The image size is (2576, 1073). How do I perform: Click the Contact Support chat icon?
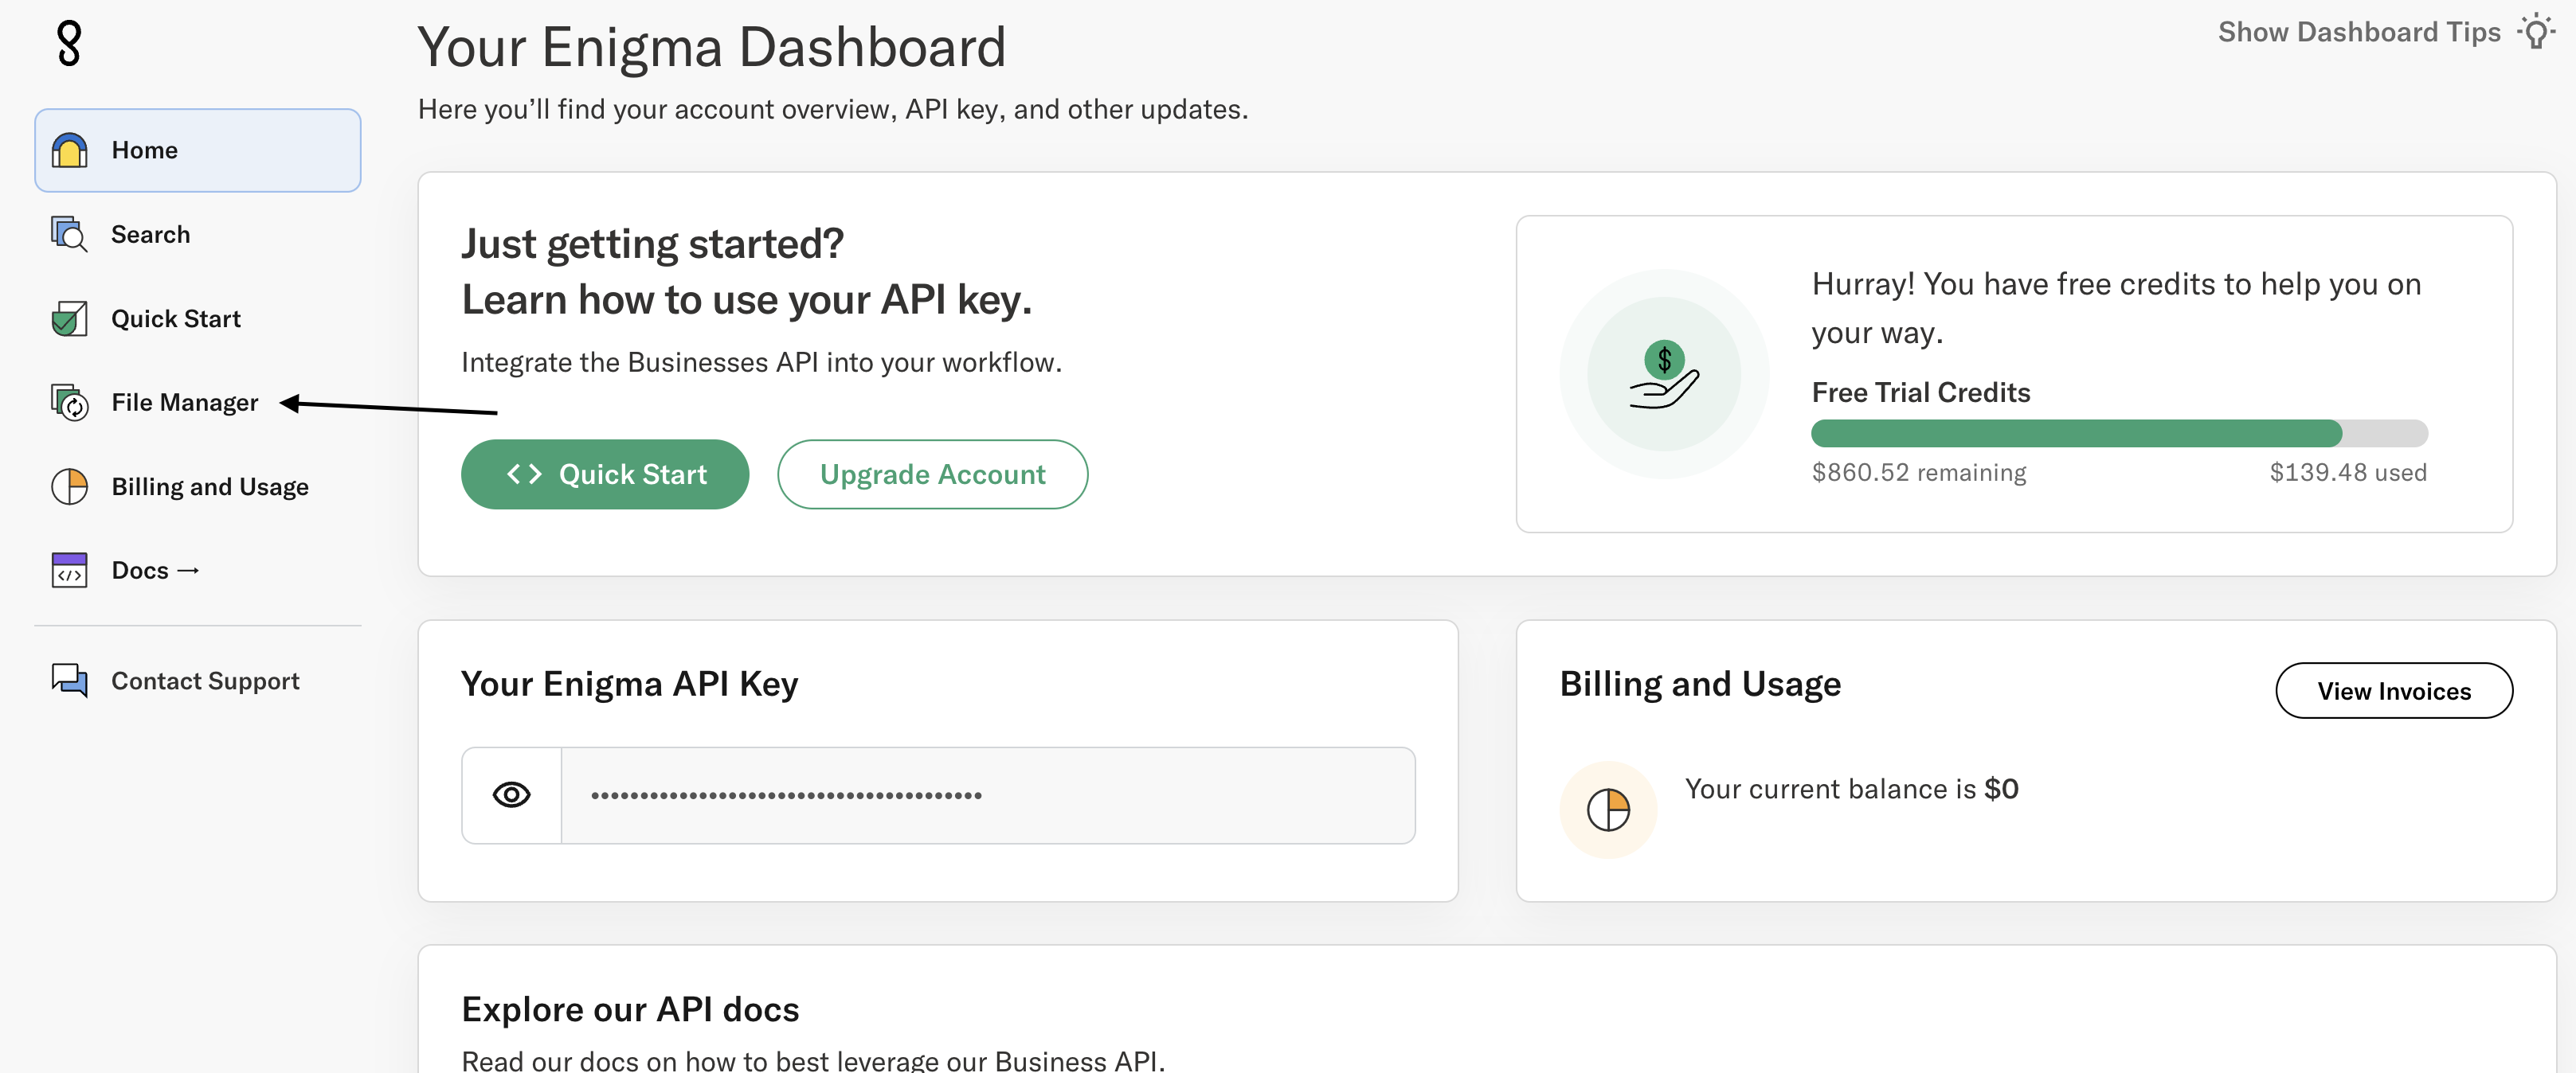point(68,681)
